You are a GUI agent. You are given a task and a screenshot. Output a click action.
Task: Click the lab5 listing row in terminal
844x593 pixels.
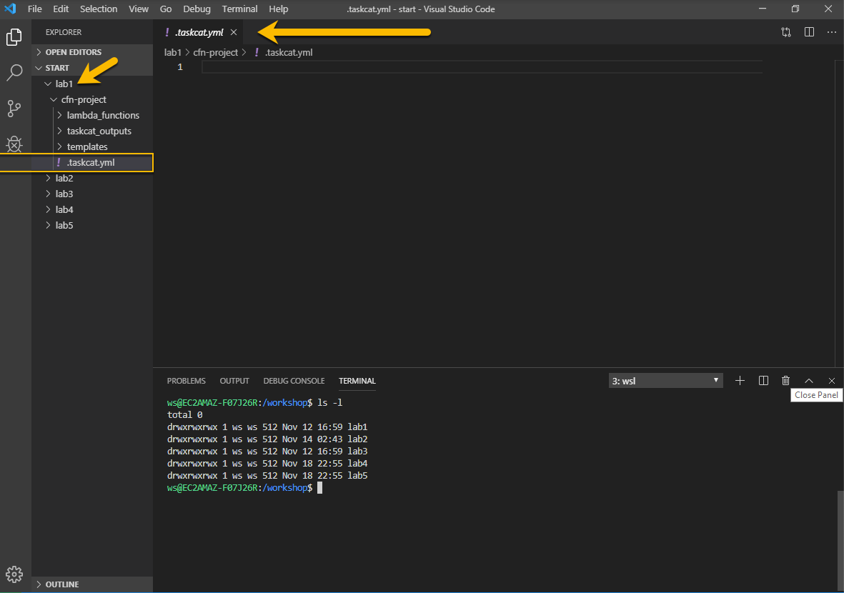267,476
